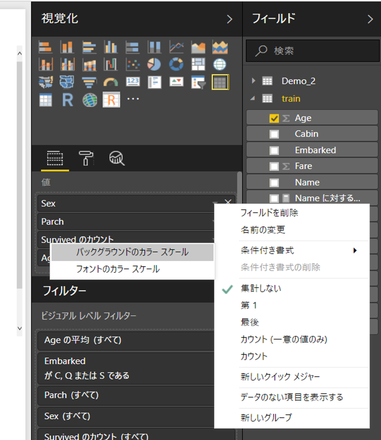Switch to the format (paint roller) pane

tap(85, 158)
